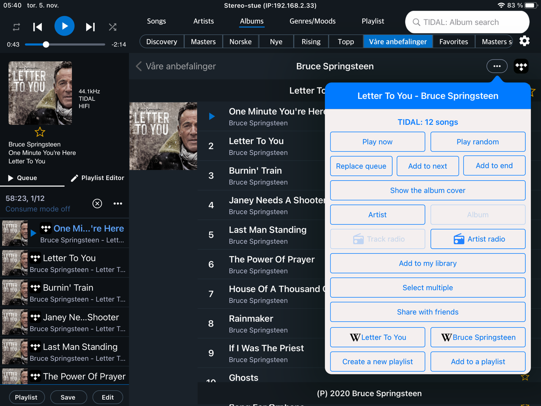Click the Edit button
The width and height of the screenshot is (541, 406).
(x=108, y=397)
